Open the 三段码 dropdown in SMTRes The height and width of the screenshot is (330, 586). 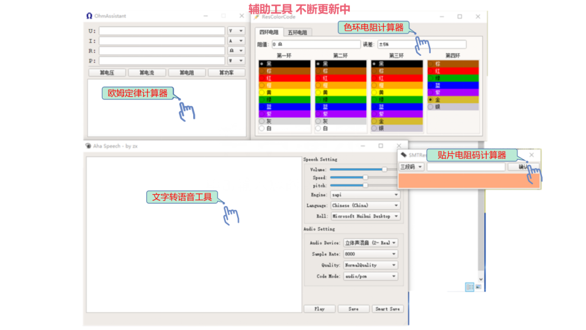(x=411, y=167)
